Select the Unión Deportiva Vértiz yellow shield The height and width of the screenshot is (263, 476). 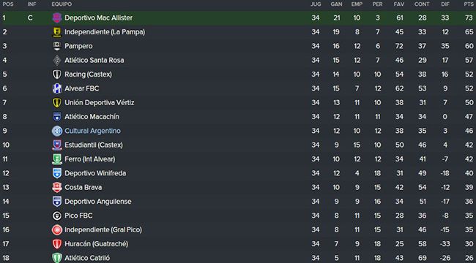[x=57, y=103]
